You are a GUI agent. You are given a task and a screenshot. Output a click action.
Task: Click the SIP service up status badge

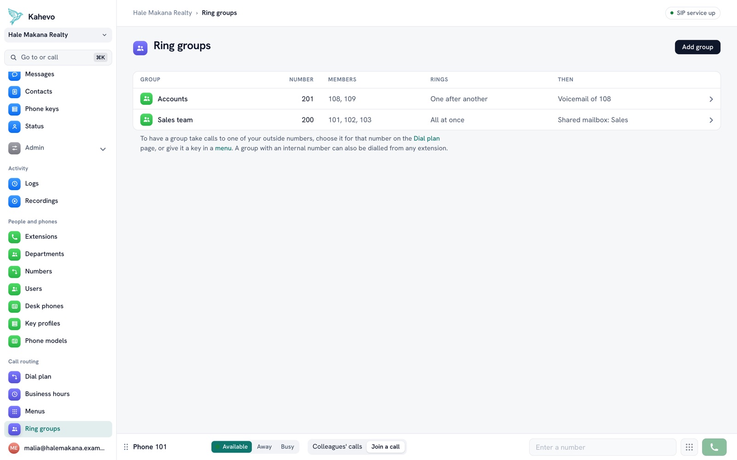pyautogui.click(x=693, y=13)
